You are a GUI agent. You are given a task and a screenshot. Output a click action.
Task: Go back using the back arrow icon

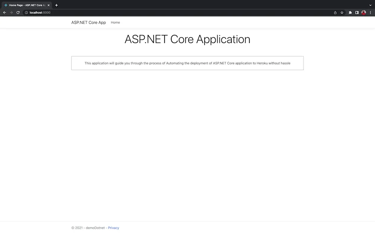click(x=4, y=12)
